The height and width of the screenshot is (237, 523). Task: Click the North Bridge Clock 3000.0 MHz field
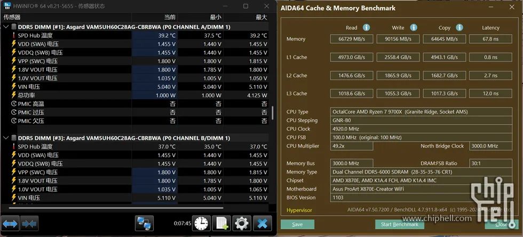(490, 146)
